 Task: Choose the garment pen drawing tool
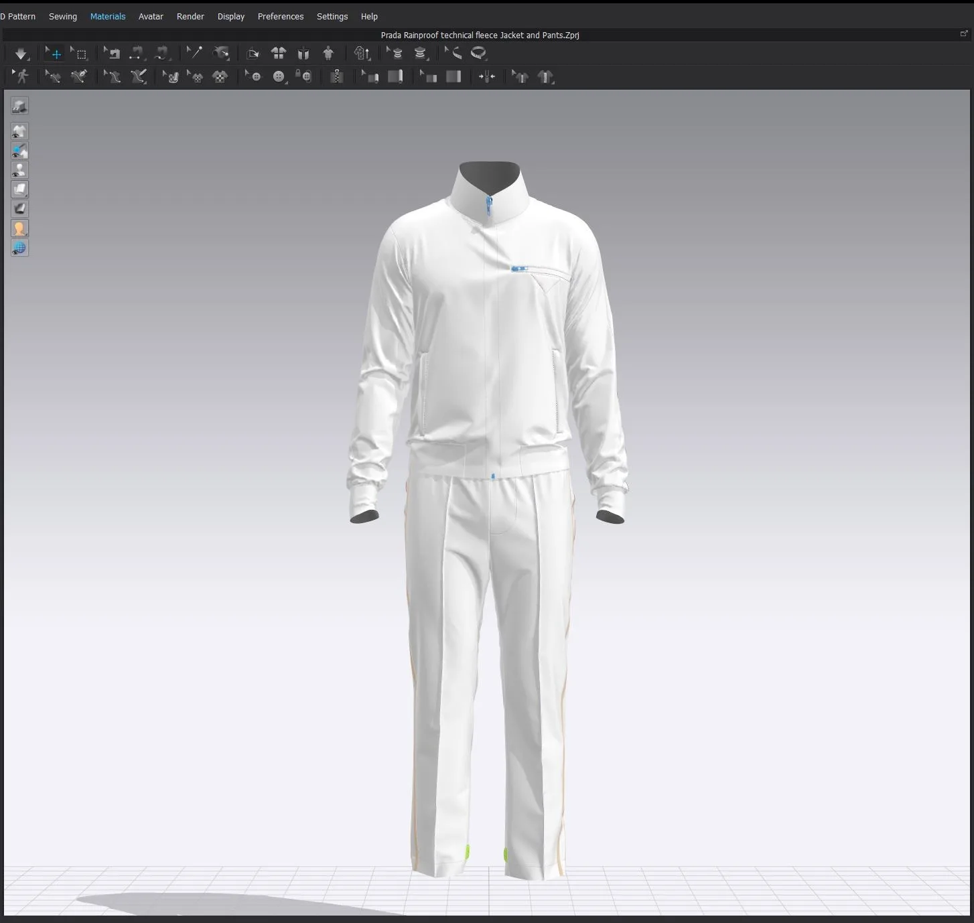click(x=78, y=76)
